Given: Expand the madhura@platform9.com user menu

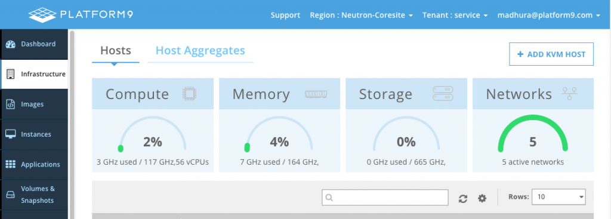Looking at the screenshot, I should (x=549, y=16).
